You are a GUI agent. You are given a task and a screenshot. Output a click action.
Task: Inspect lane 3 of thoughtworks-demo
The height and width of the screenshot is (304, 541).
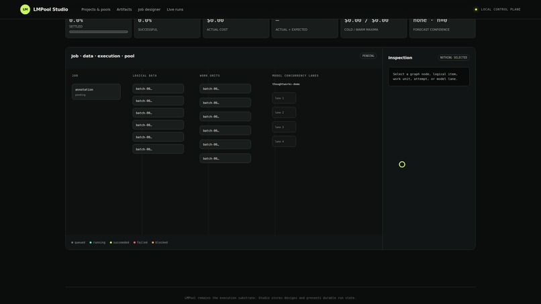tap(284, 127)
